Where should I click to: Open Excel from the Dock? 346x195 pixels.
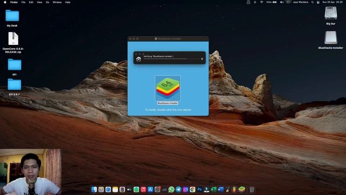point(214,190)
